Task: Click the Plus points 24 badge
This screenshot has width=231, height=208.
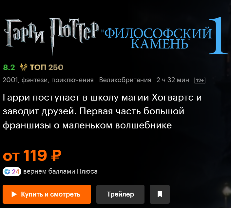Action: pyautogui.click(x=12, y=172)
